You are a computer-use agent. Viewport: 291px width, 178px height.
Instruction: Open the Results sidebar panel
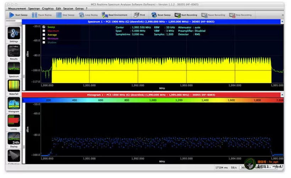pos(14,51)
